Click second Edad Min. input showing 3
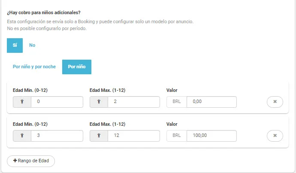The image size is (296, 173). (x=57, y=136)
